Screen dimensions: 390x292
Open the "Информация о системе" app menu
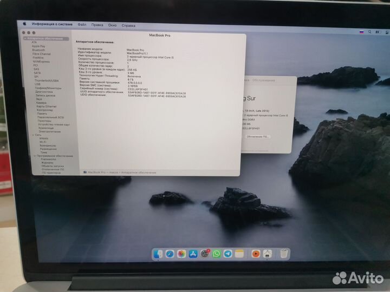point(52,24)
